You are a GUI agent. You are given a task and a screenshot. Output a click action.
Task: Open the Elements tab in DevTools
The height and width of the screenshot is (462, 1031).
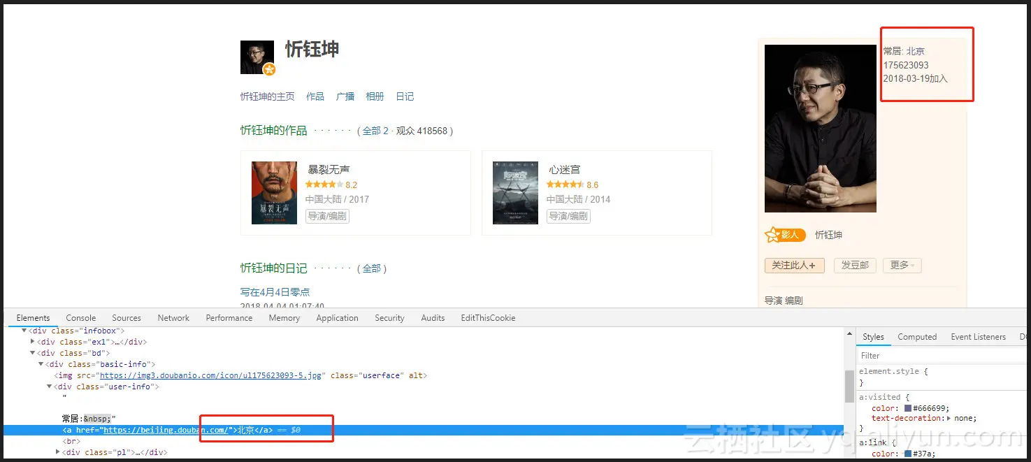tap(33, 318)
